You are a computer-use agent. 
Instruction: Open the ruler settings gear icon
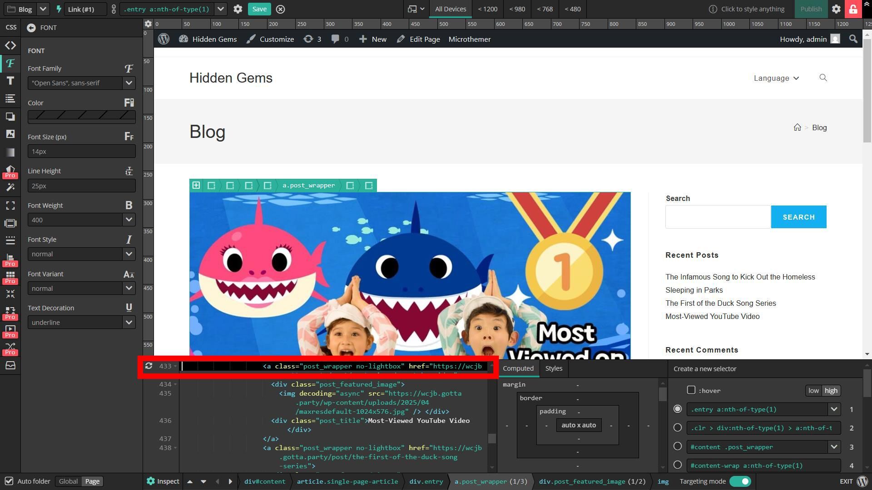[148, 24]
